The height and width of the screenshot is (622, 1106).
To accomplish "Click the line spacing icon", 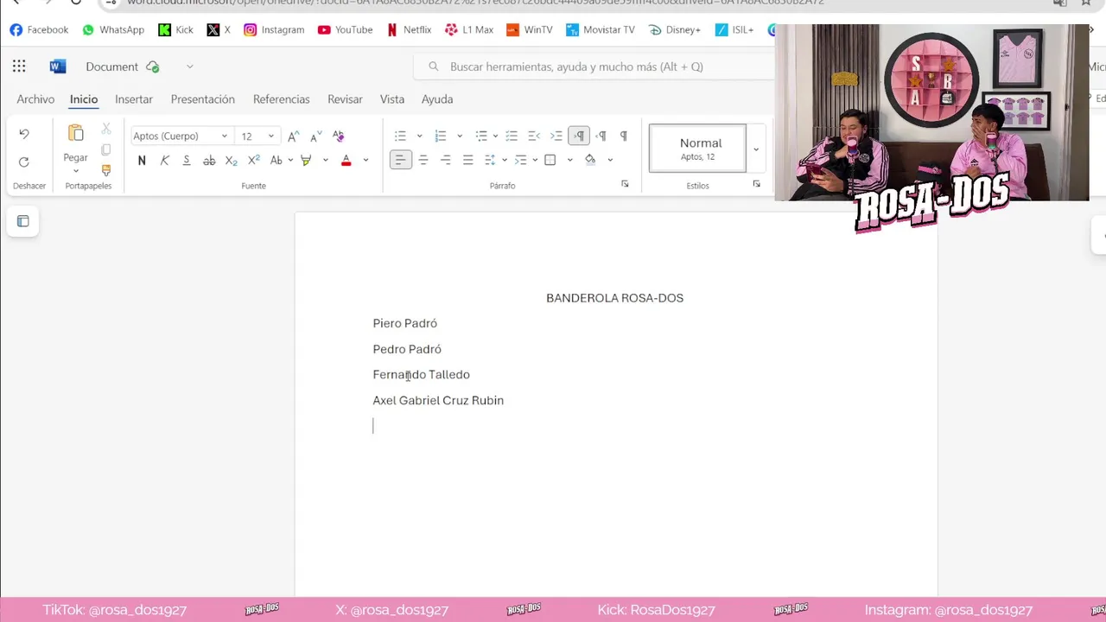I will pos(490,160).
